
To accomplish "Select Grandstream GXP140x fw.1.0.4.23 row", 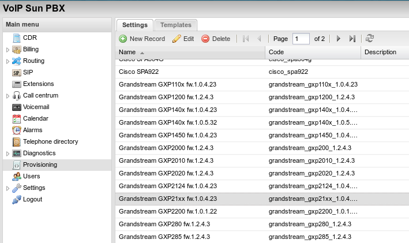I will tap(262, 110).
